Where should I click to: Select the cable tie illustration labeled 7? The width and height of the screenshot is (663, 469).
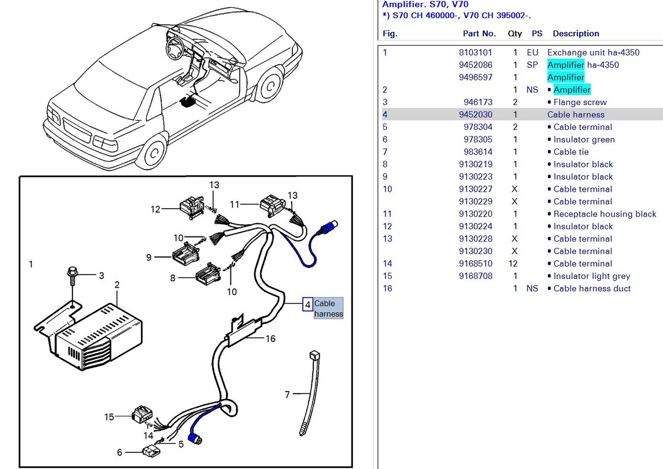pyautogui.click(x=309, y=392)
